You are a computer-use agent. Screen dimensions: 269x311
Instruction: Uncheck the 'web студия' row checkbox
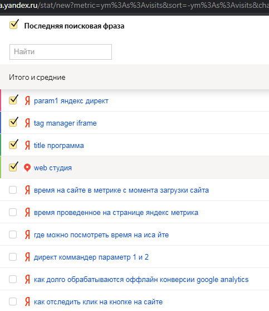[x=13, y=167]
